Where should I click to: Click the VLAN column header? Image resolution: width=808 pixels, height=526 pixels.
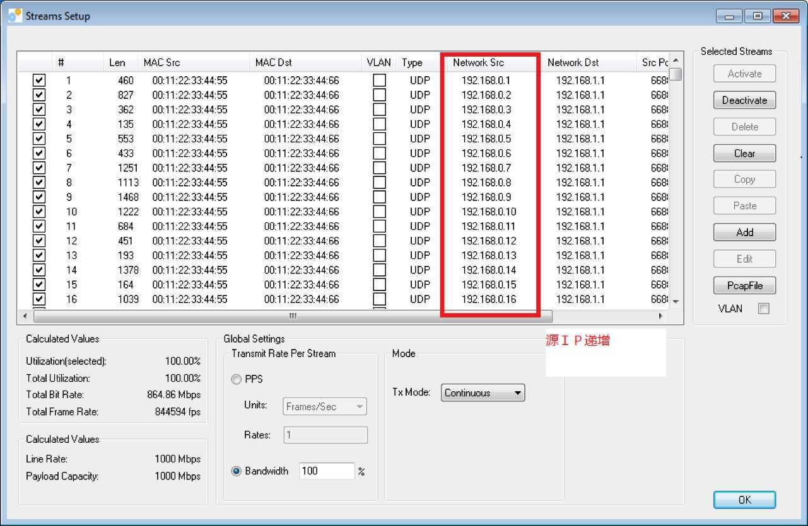tap(379, 62)
